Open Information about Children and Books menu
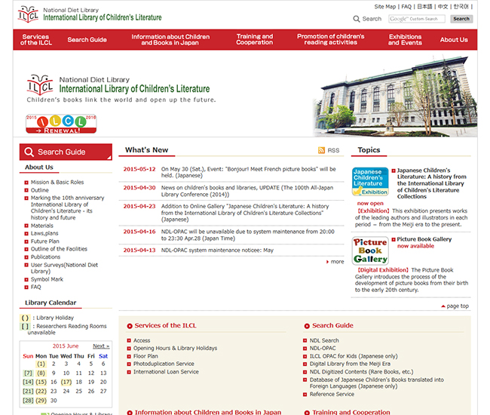The height and width of the screenshot is (415, 490). pos(170,40)
